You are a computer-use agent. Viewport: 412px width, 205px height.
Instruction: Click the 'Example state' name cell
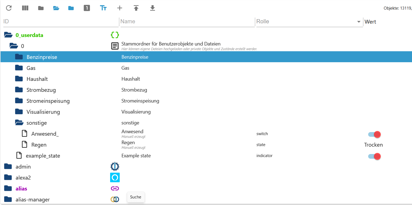click(136, 156)
